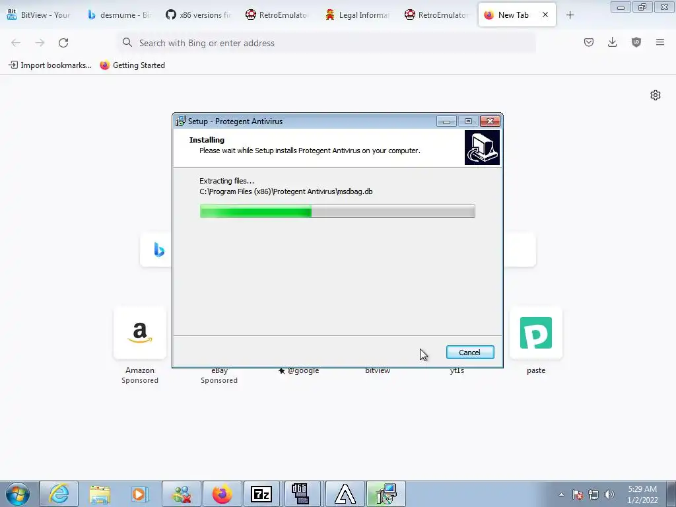The width and height of the screenshot is (676, 507).
Task: Open the Downloads panel
Action: click(x=612, y=42)
